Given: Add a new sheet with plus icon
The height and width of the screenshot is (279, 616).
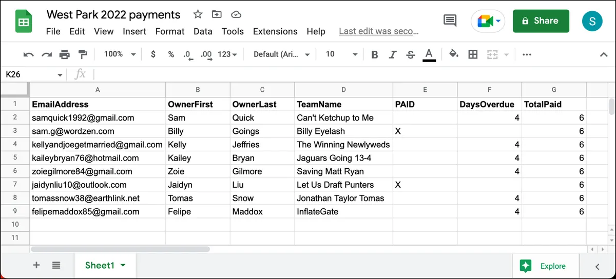Looking at the screenshot, I should (x=36, y=265).
